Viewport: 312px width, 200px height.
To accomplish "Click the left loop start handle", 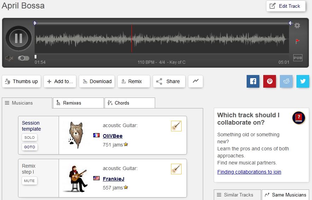I will pos(35,23).
